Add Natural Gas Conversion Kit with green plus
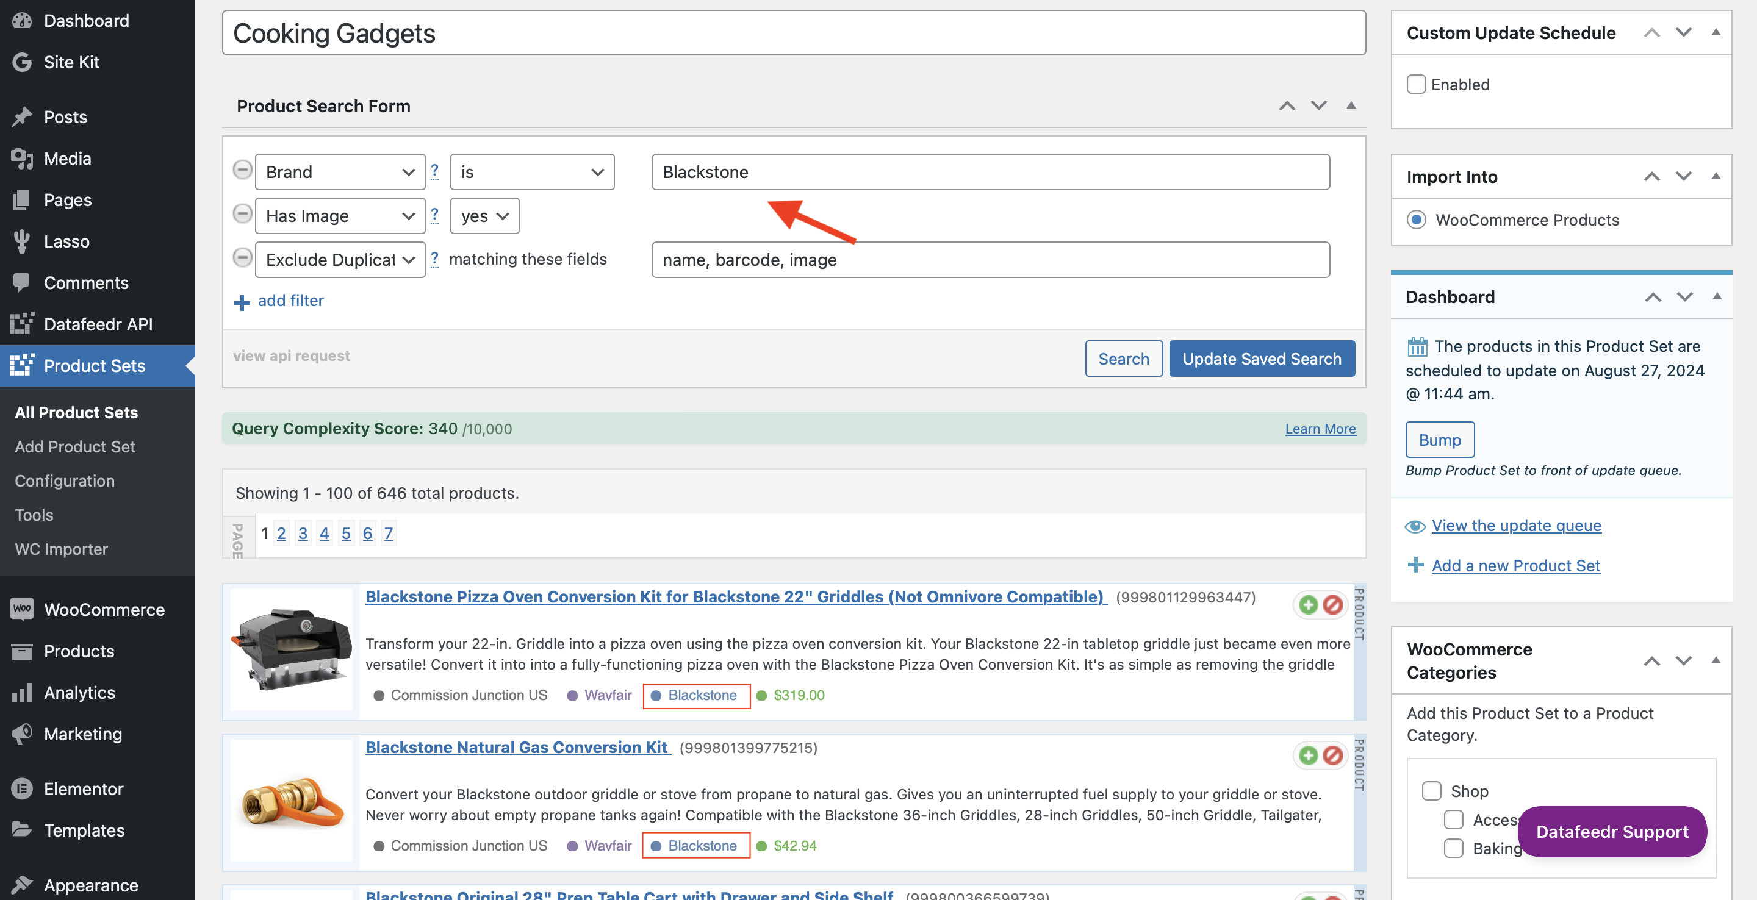The image size is (1757, 900). [1308, 755]
